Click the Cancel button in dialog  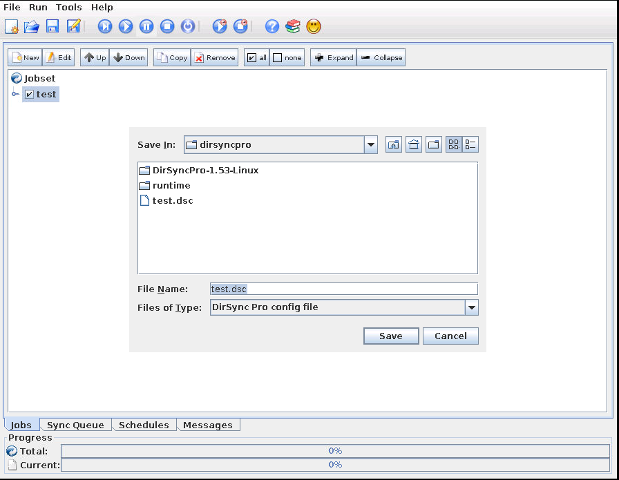pyautogui.click(x=450, y=336)
